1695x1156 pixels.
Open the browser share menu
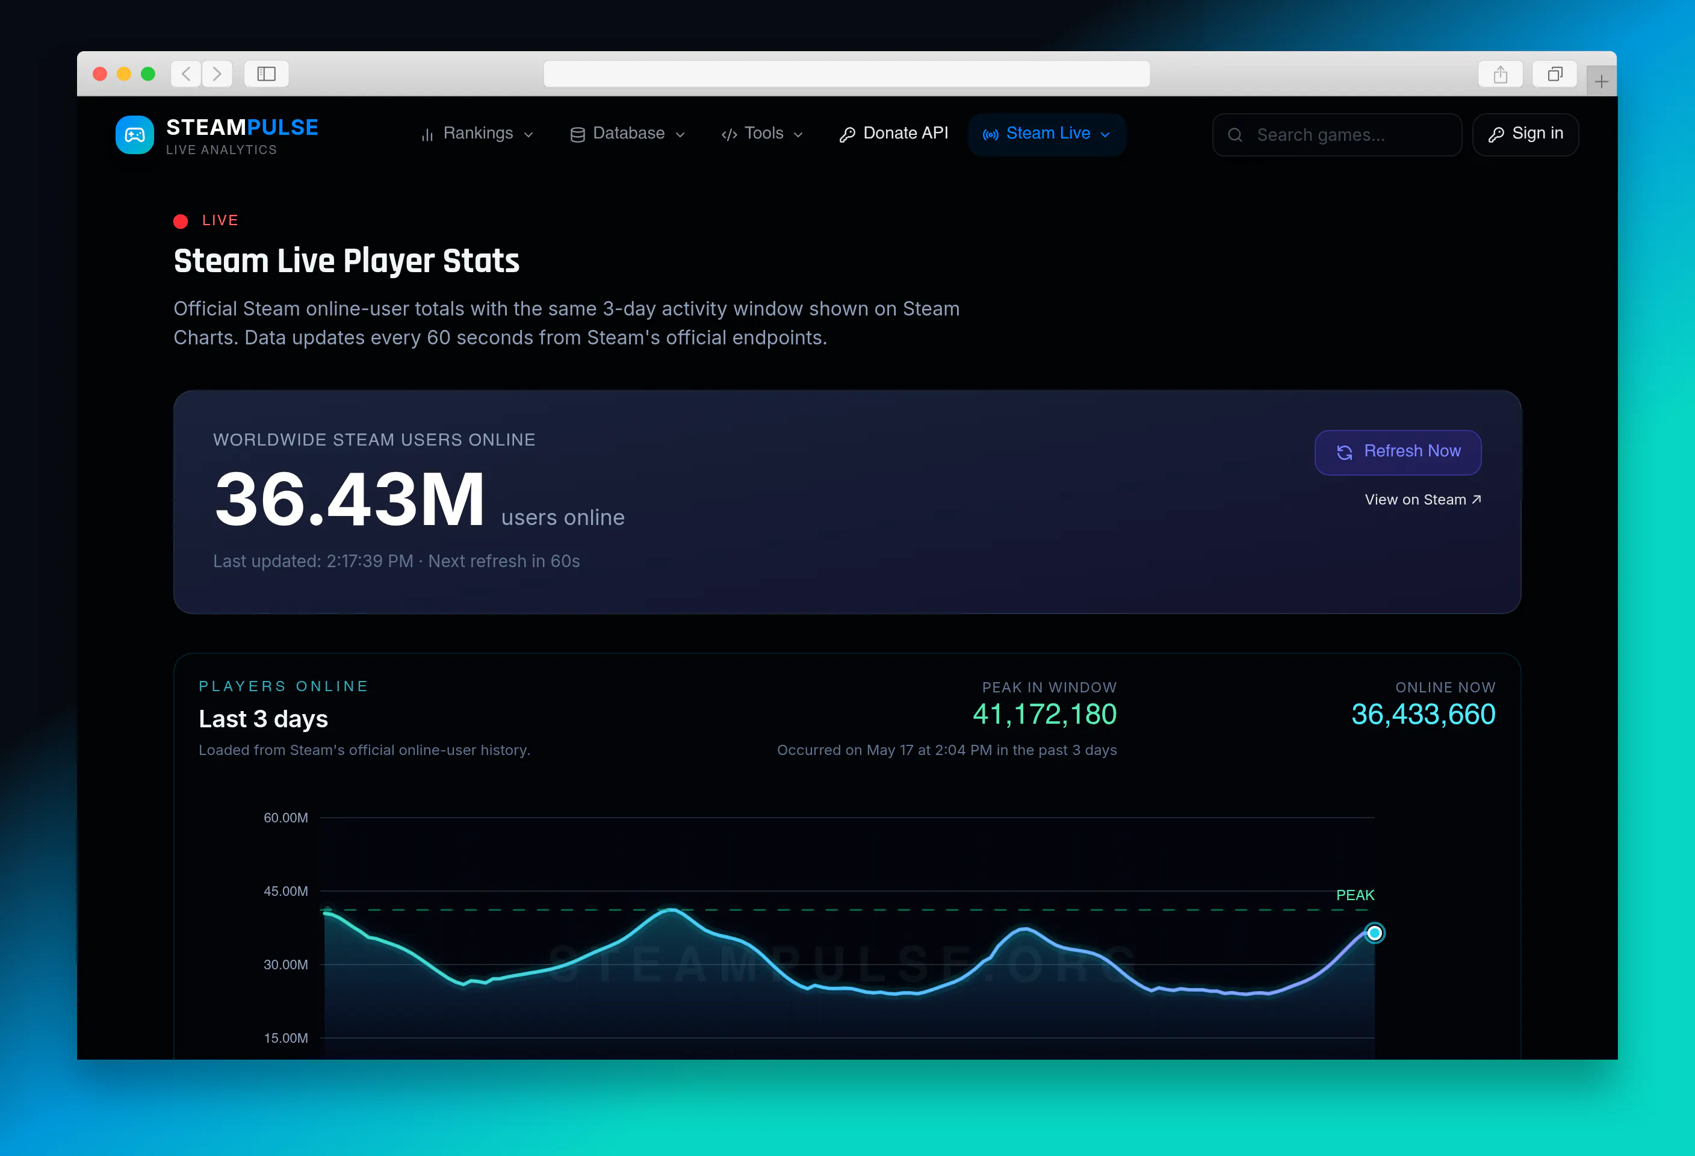point(1500,73)
